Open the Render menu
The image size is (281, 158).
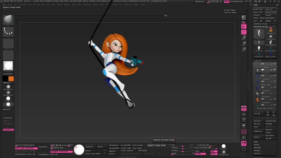click(x=95, y=5)
